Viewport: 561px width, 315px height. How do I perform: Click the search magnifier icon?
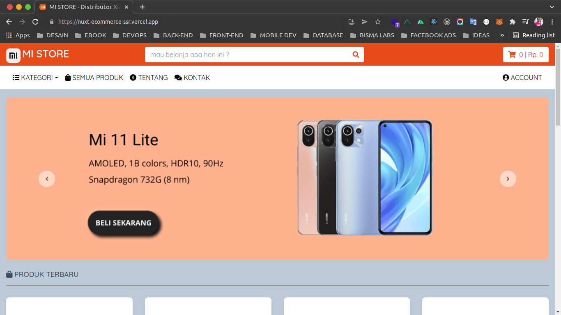[x=356, y=55]
